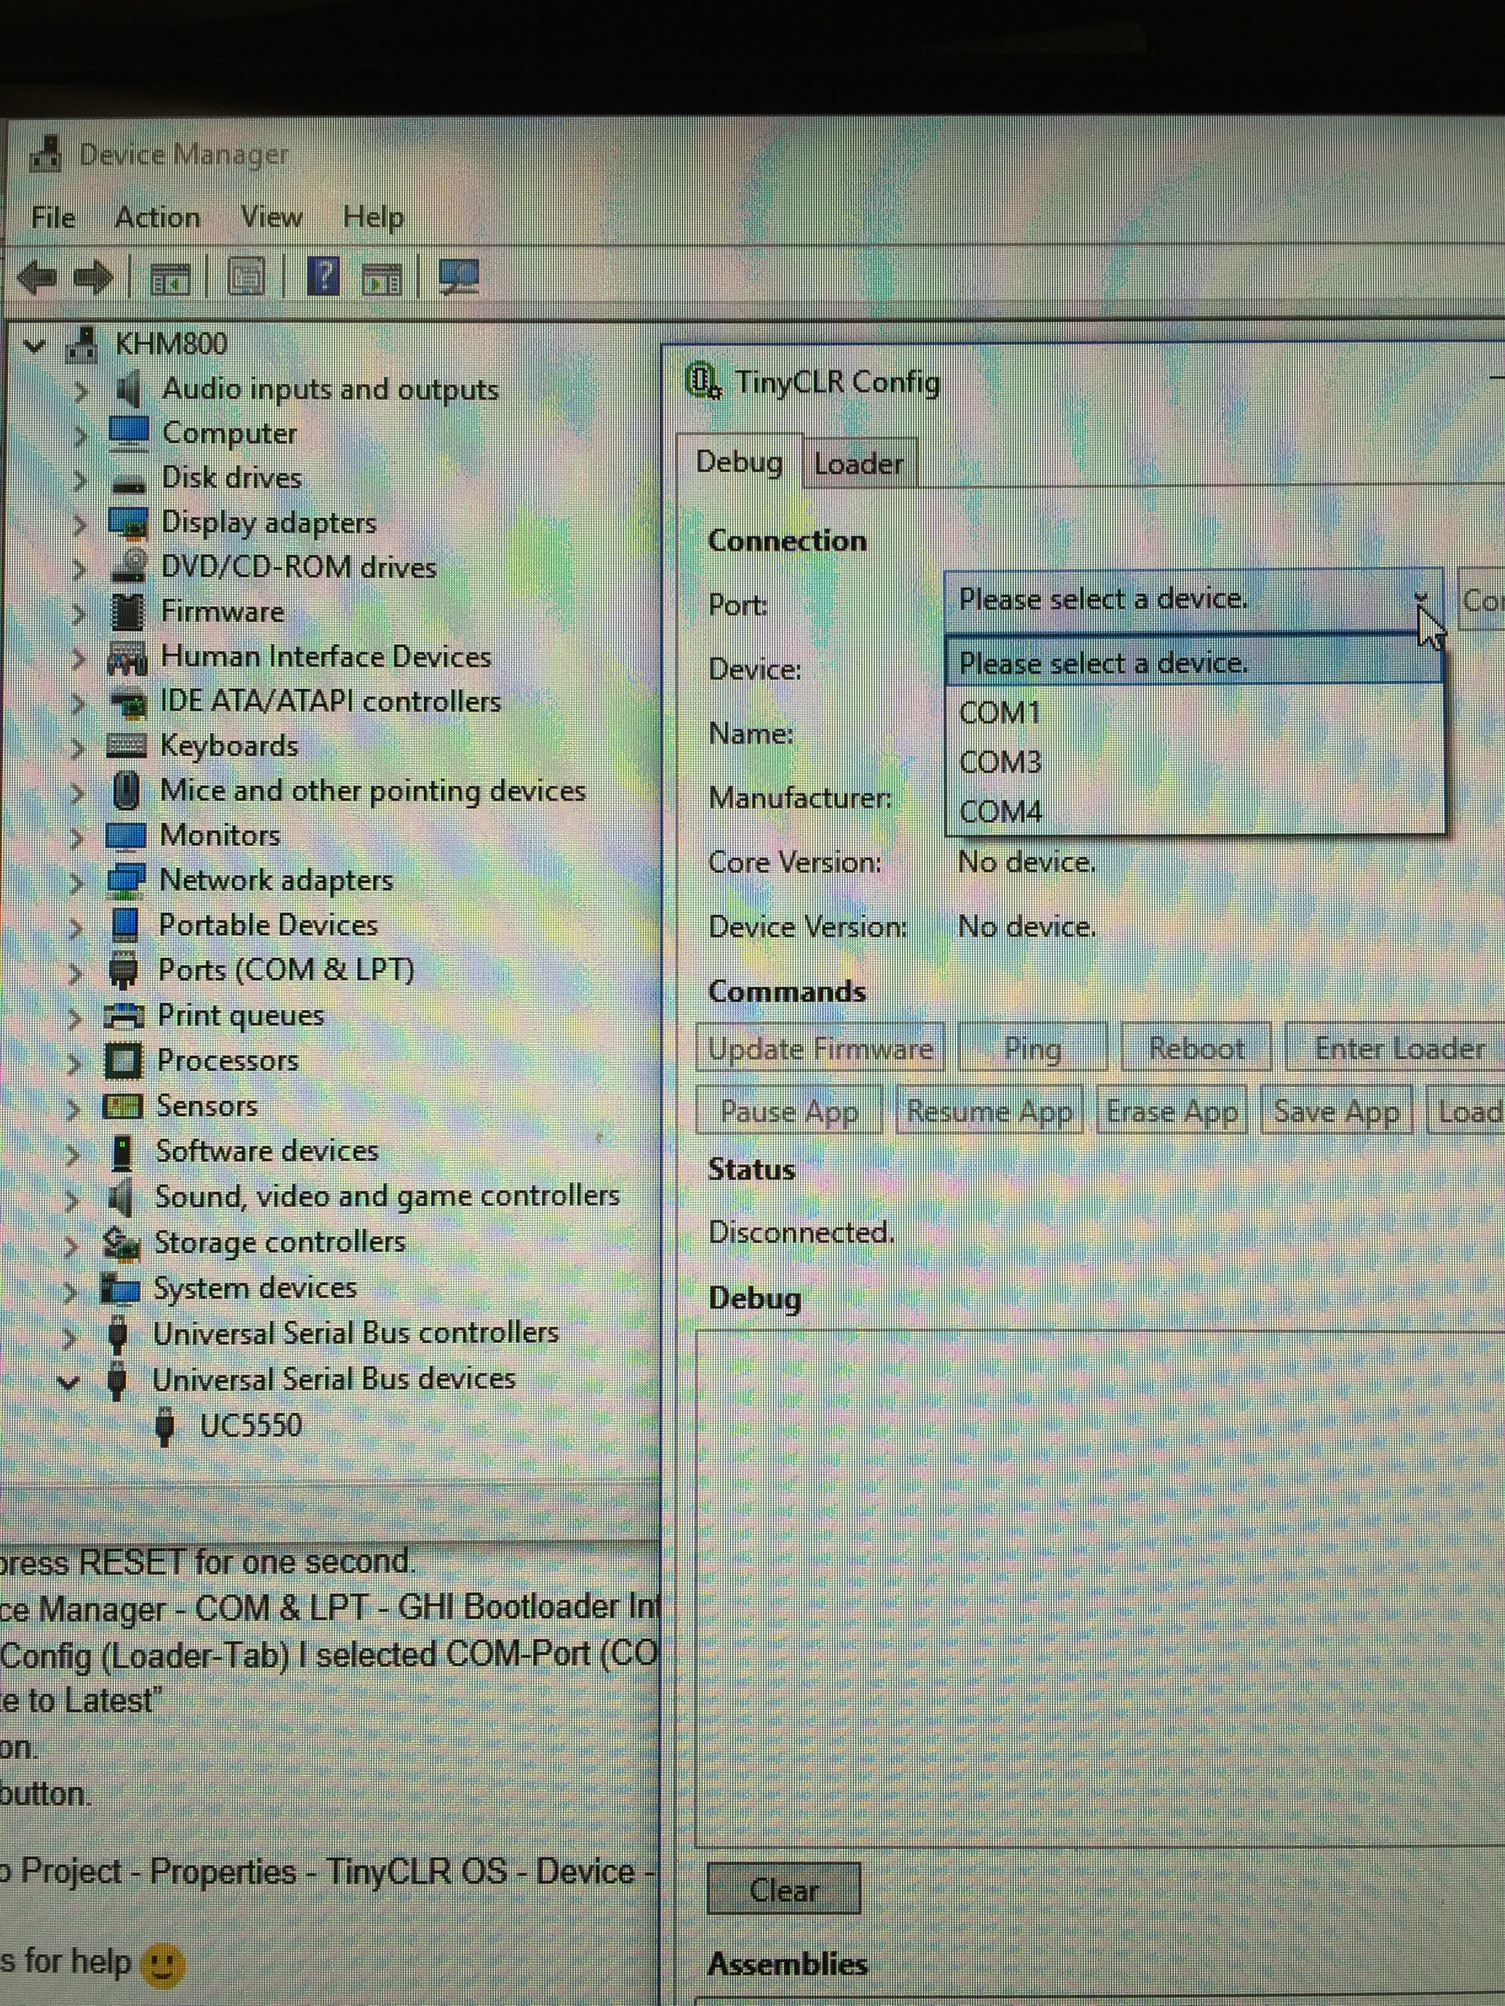
Task: Click the Reboot button
Action: coord(1196,1048)
